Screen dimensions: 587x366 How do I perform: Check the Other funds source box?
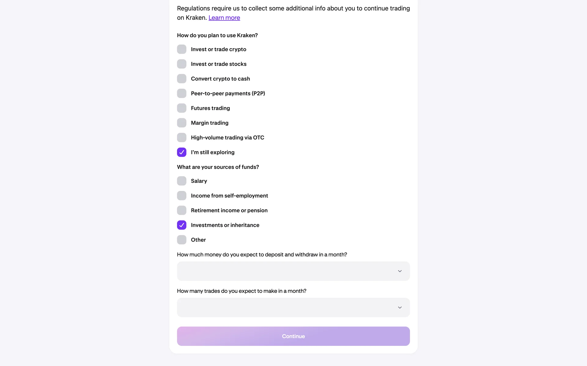point(182,240)
